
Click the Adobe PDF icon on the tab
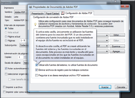point(63,13)
